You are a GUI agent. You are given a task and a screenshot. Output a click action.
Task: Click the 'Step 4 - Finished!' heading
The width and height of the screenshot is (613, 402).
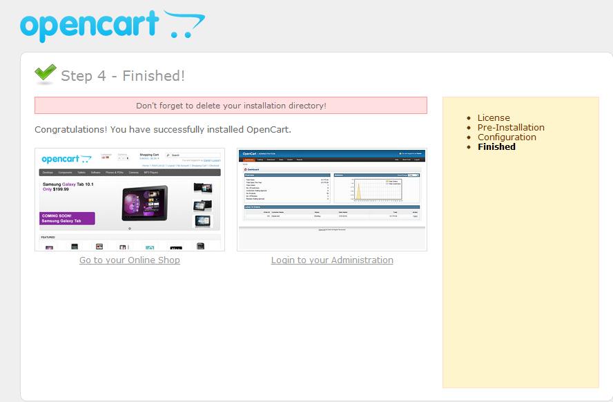123,76
